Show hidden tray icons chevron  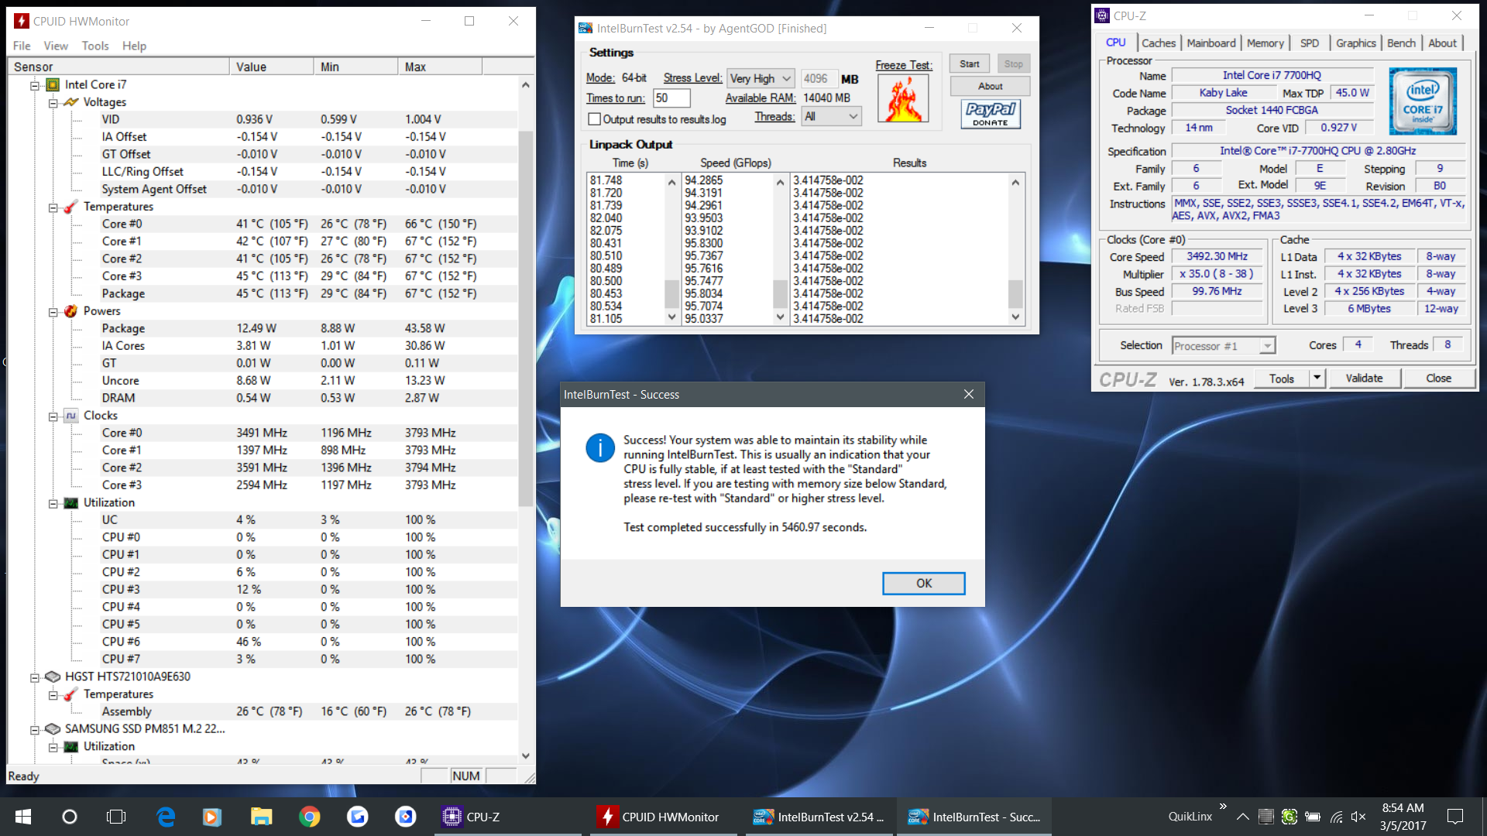click(x=1242, y=817)
